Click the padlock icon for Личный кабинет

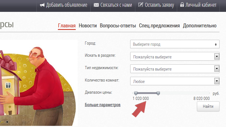pyautogui.click(x=182, y=5)
